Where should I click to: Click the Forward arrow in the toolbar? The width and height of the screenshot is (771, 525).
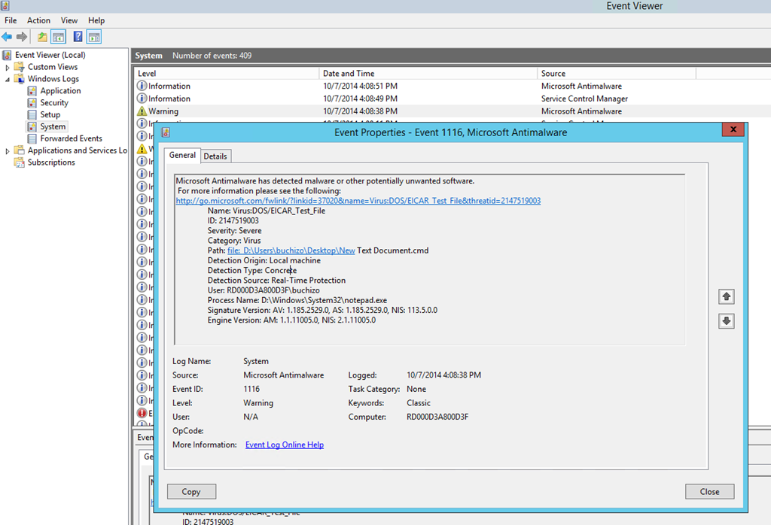point(22,37)
